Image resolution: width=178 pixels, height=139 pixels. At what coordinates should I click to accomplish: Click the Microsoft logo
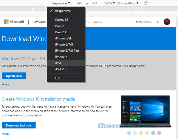point(14,22)
